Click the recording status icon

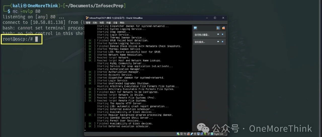point(202,134)
